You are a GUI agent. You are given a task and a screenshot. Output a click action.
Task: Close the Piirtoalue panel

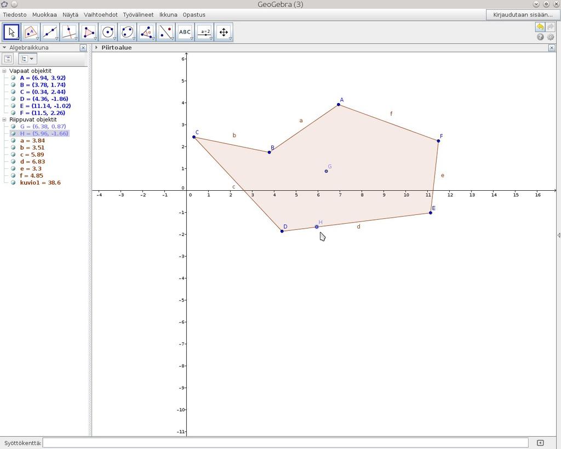pyautogui.click(x=552, y=48)
